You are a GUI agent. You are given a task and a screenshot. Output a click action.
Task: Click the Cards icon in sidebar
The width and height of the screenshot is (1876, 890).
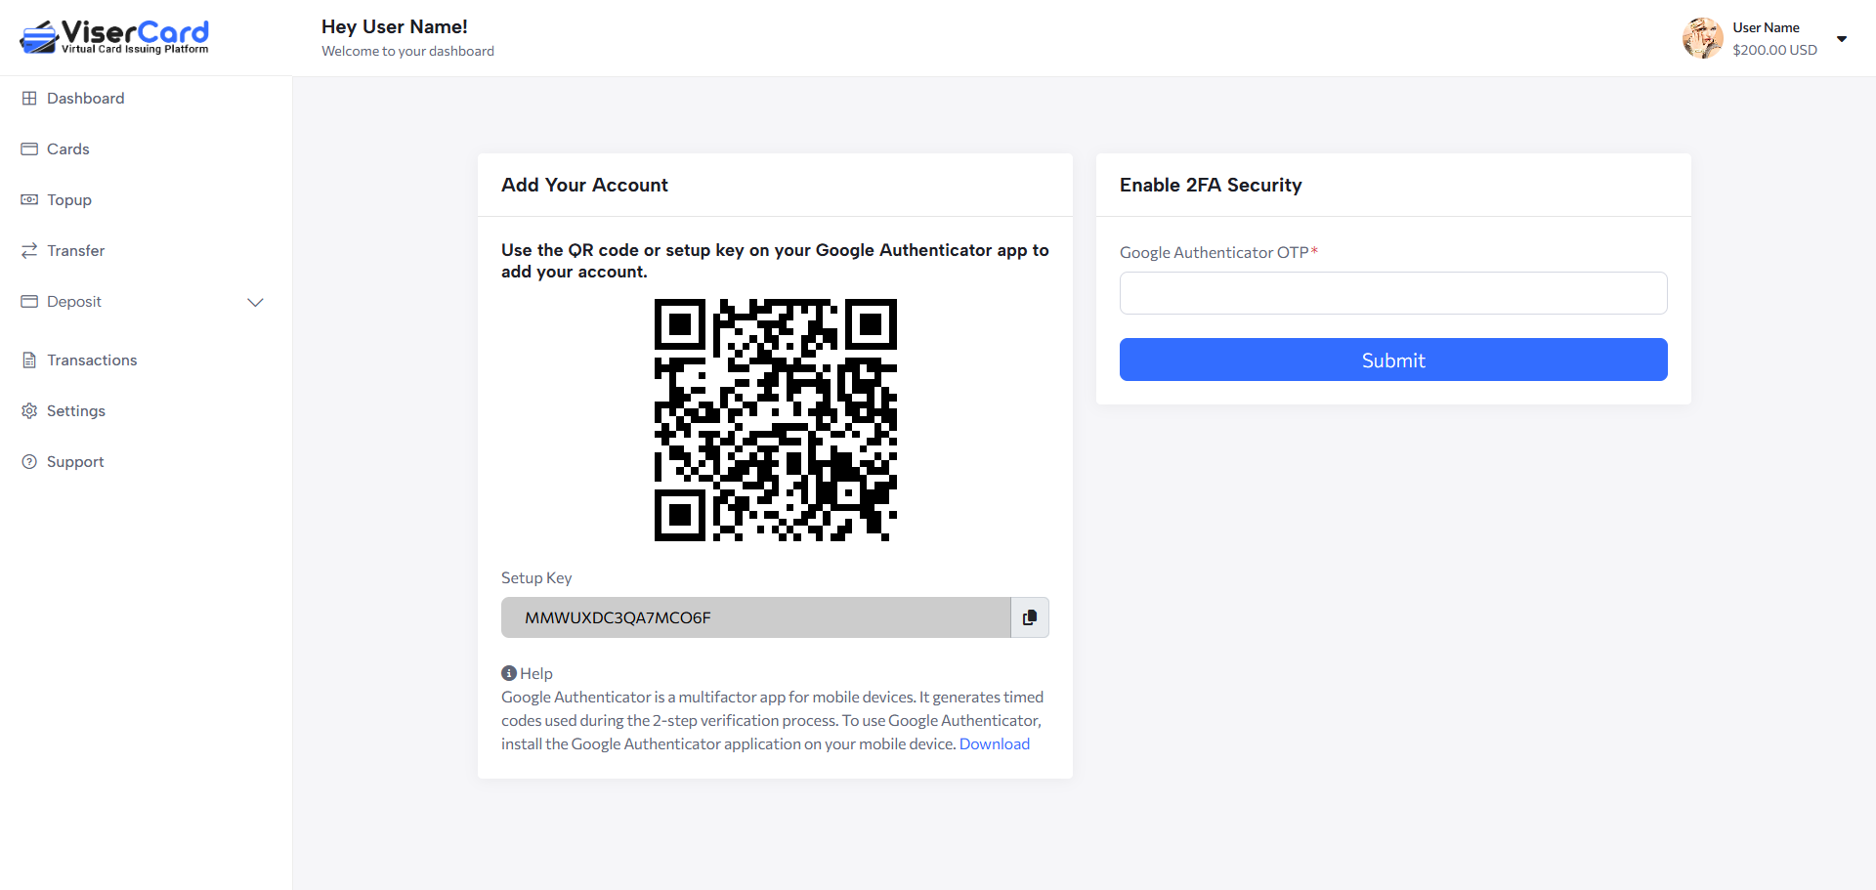coord(29,149)
